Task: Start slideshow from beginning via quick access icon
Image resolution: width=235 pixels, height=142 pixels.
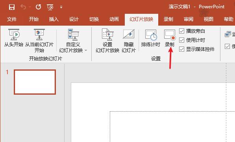Action: [x=50, y=7]
